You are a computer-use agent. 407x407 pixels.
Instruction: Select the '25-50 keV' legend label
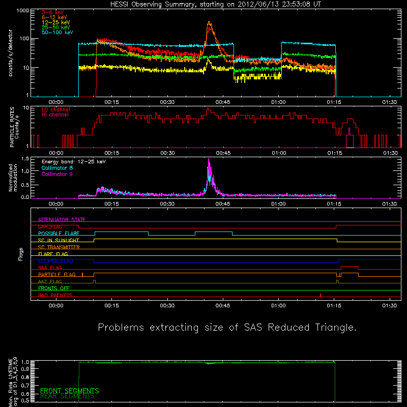(56, 27)
